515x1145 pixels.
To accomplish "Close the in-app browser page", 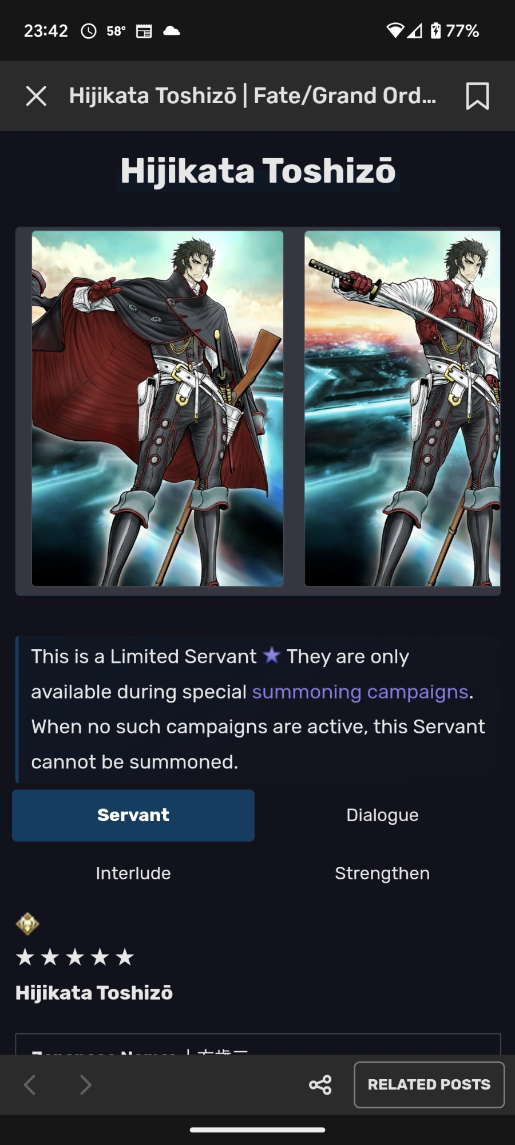I will point(36,96).
